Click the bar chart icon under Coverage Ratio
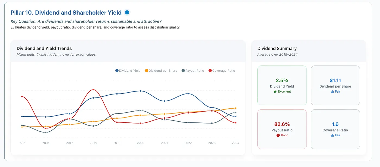 [332, 135]
